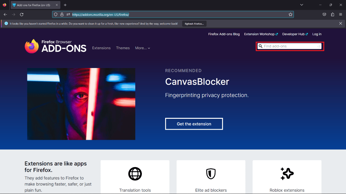Viewport: 346px width, 194px height.
Task: Click the magnifying glass search icon
Action: tap(260, 46)
